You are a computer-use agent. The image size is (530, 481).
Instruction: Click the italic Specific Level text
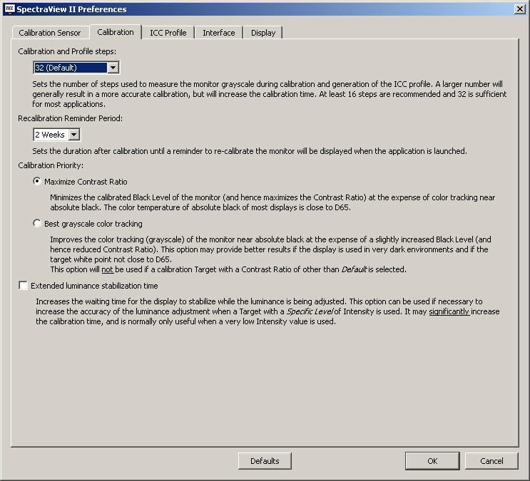tap(310, 311)
